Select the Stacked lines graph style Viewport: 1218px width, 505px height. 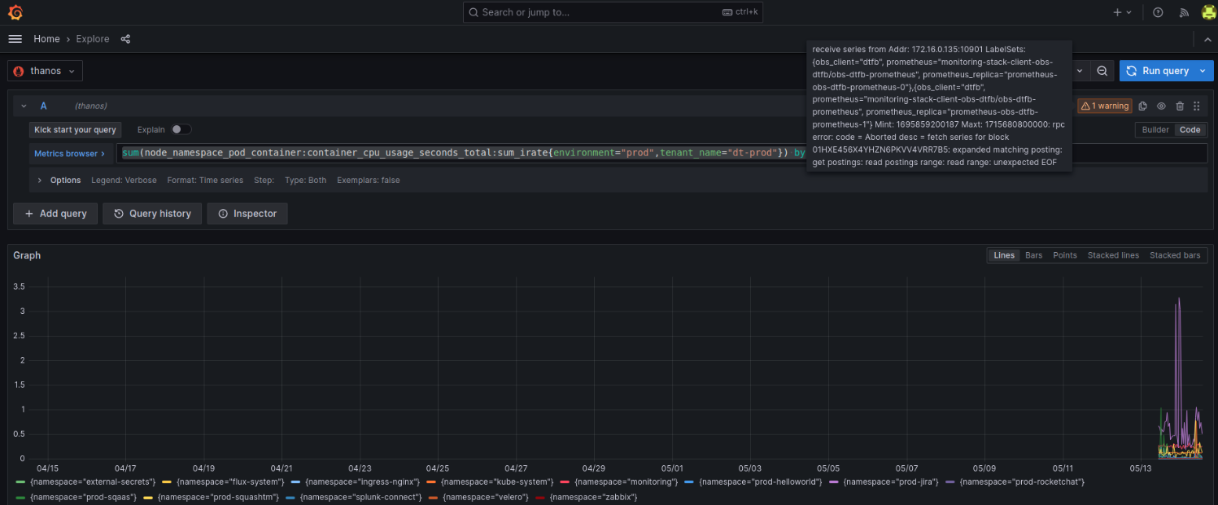click(1113, 255)
